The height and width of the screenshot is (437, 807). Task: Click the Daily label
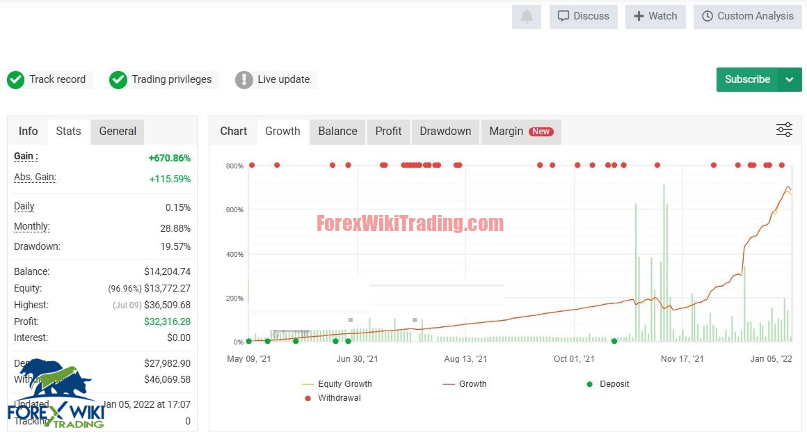pyautogui.click(x=24, y=207)
